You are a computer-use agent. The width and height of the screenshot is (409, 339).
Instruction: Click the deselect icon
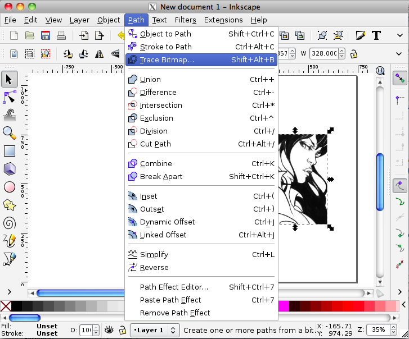pyautogui.click(x=46, y=54)
